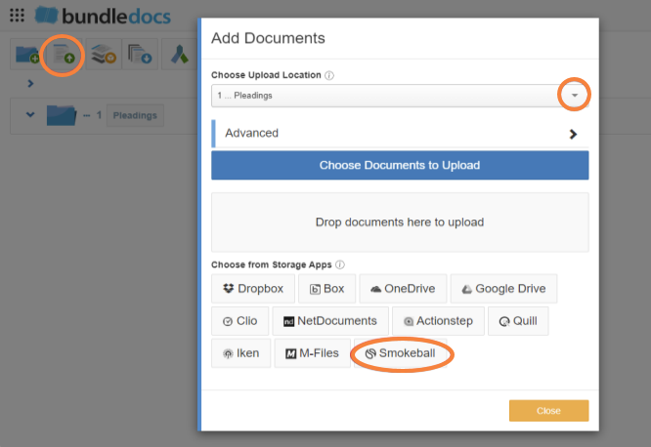Viewport: 651px width, 447px height.
Task: Open the upload location dropdown arrow
Action: pos(574,96)
